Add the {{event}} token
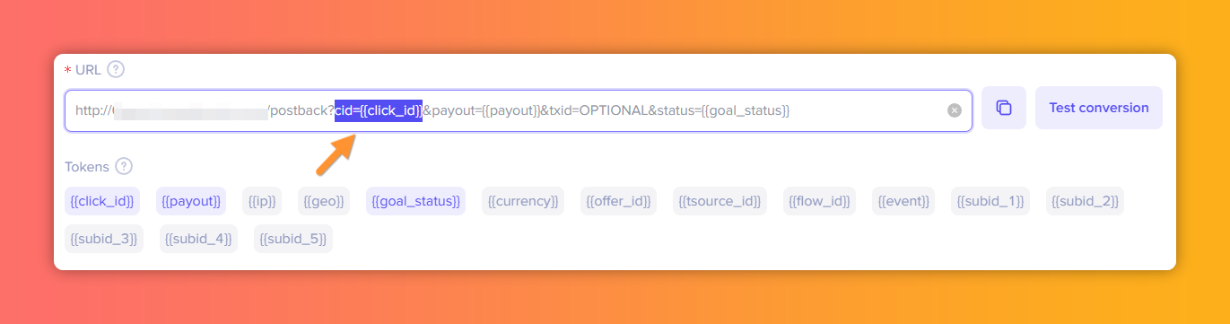 coord(903,201)
